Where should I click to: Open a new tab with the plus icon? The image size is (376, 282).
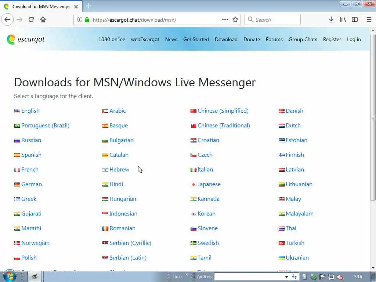[x=88, y=6]
